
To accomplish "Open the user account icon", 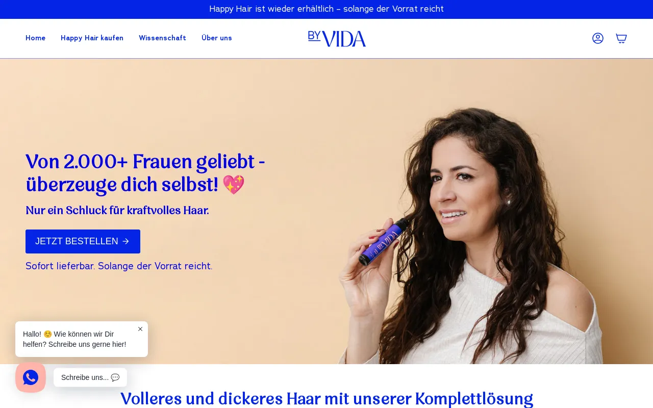I will click(x=598, y=38).
